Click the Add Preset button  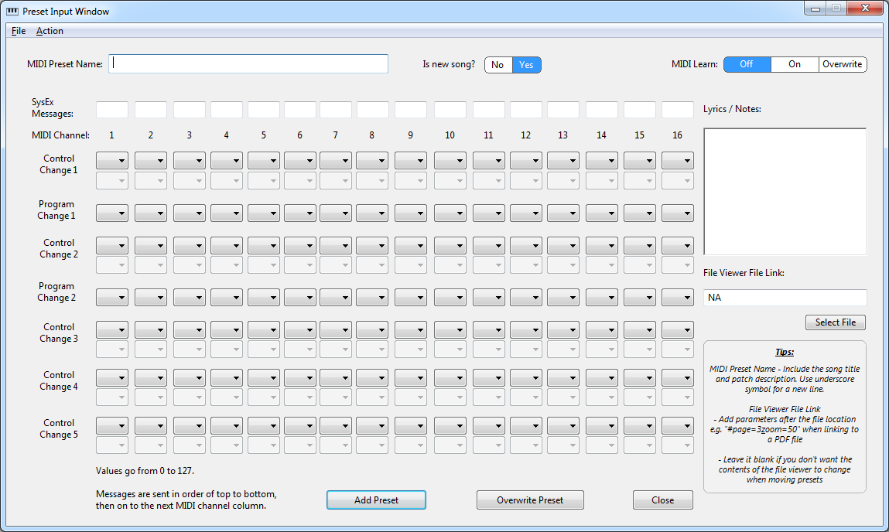376,500
